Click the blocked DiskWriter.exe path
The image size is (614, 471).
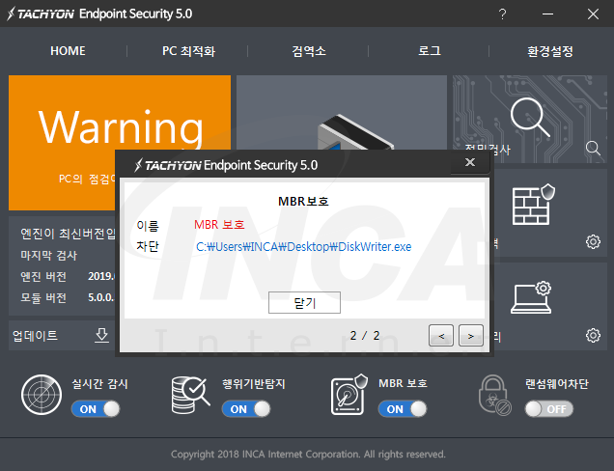tap(304, 247)
